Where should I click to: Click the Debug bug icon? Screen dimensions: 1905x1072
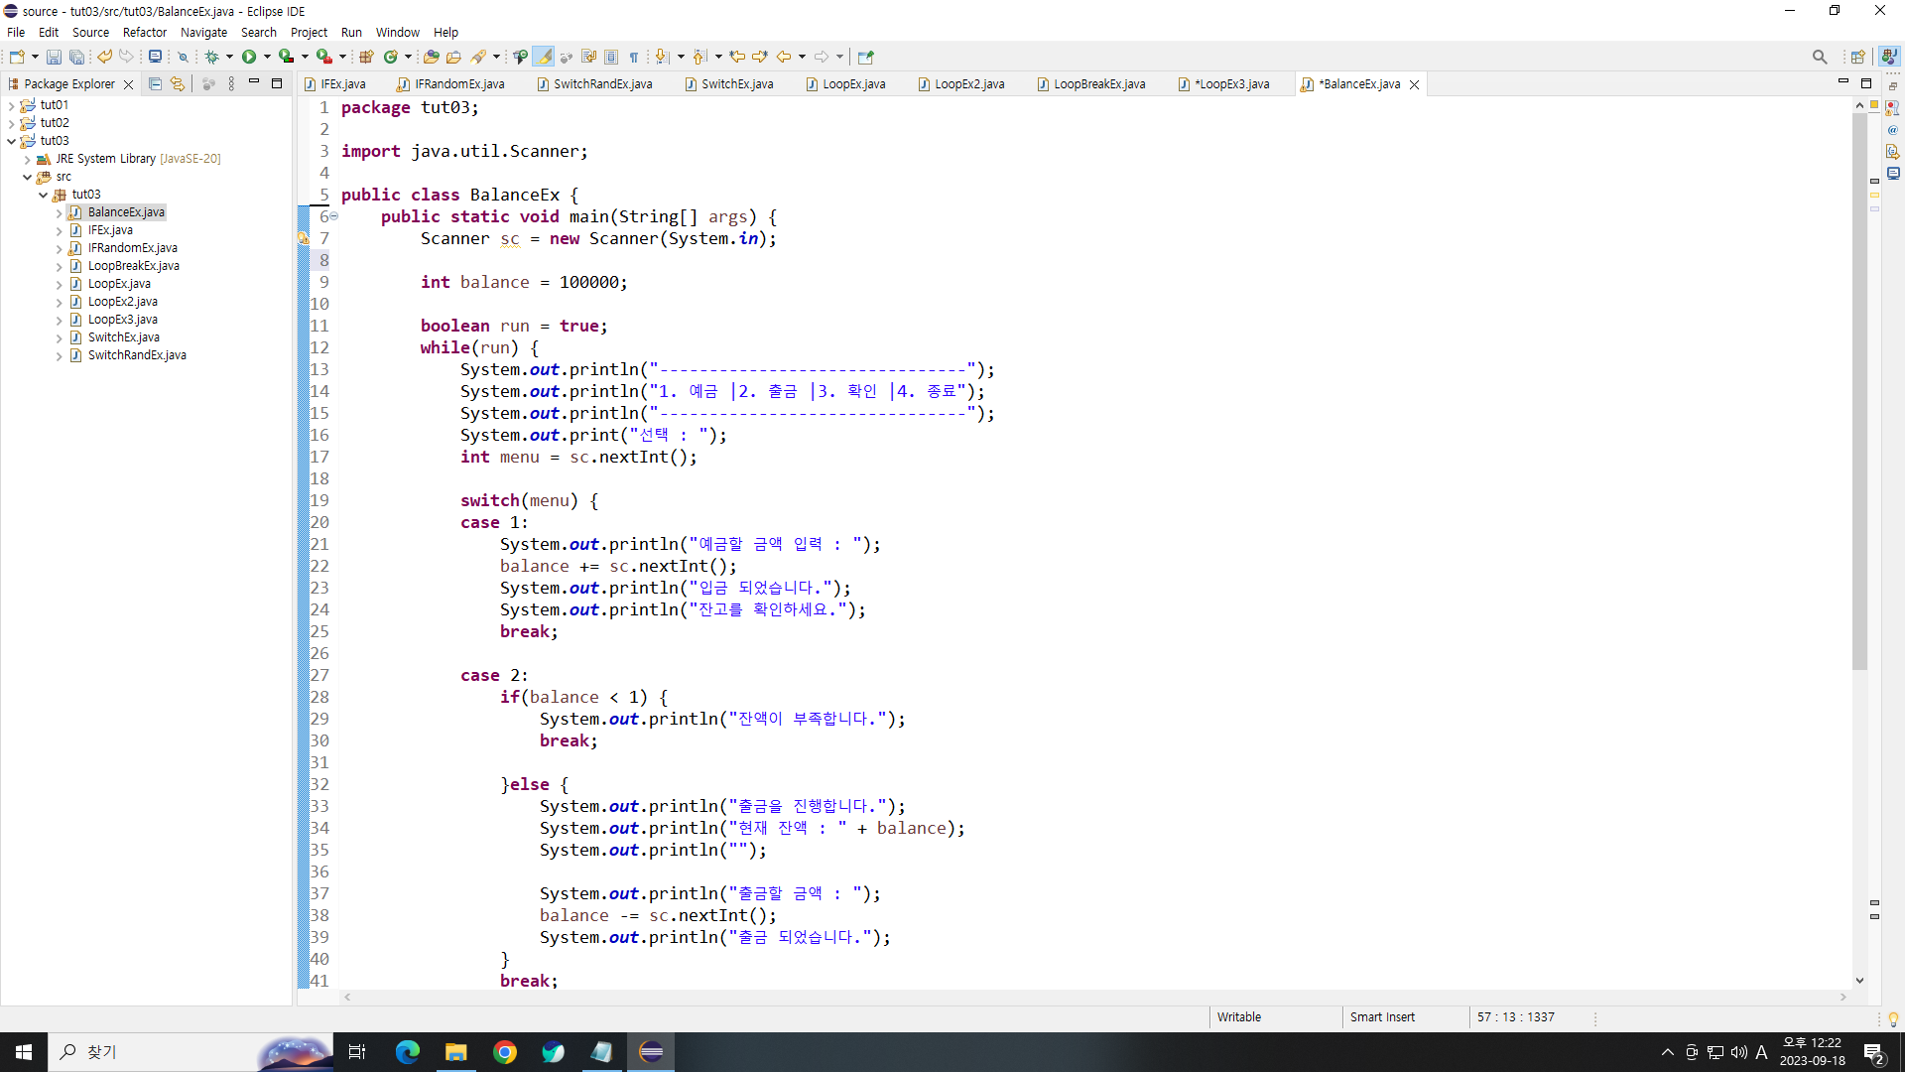211,57
